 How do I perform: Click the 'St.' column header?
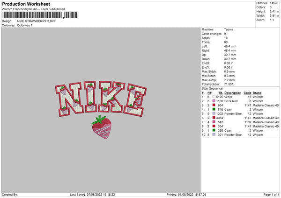pyautogui.click(x=221, y=93)
